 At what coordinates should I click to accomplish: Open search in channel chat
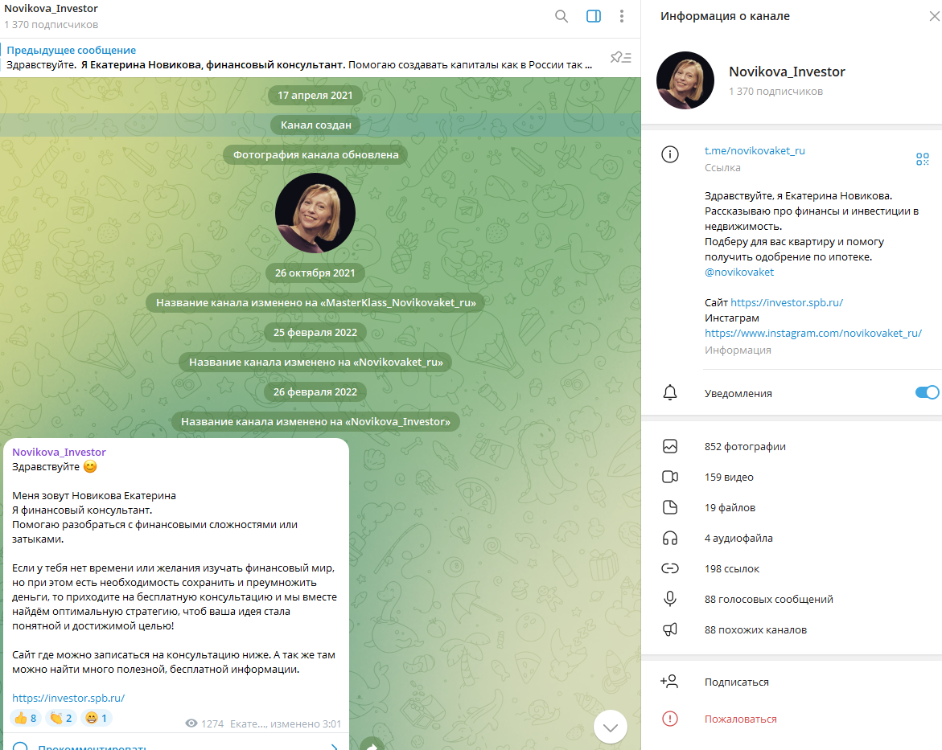click(x=561, y=16)
